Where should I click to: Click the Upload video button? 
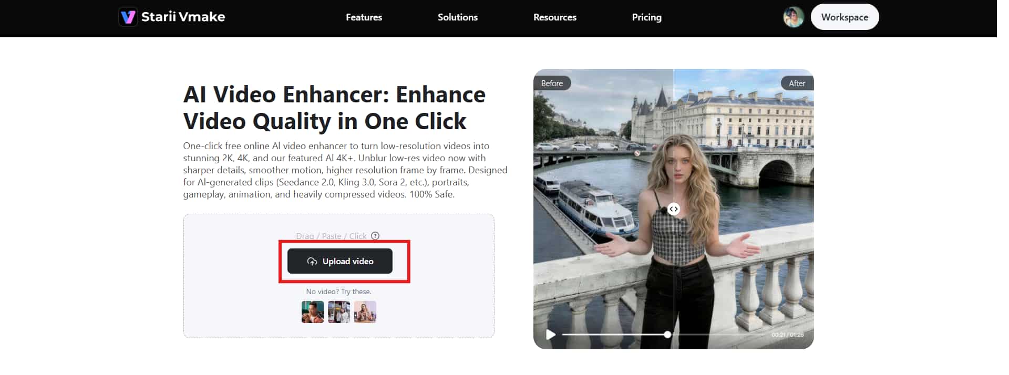click(340, 261)
